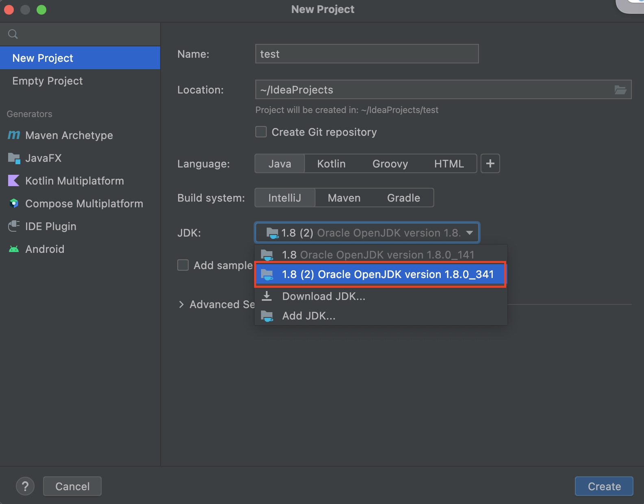The height and width of the screenshot is (504, 644).
Task: Select Kotlin as the language
Action: (331, 163)
